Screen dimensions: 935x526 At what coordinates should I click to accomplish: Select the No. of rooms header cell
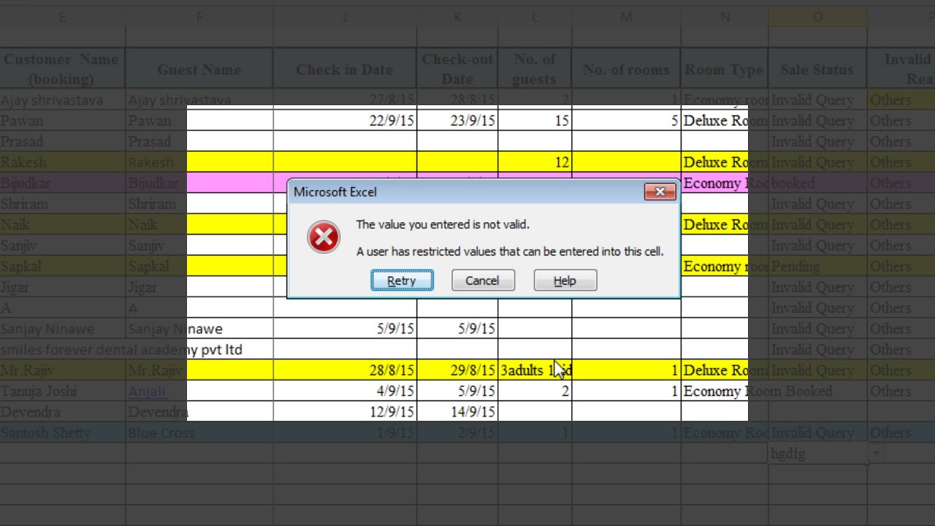(626, 69)
